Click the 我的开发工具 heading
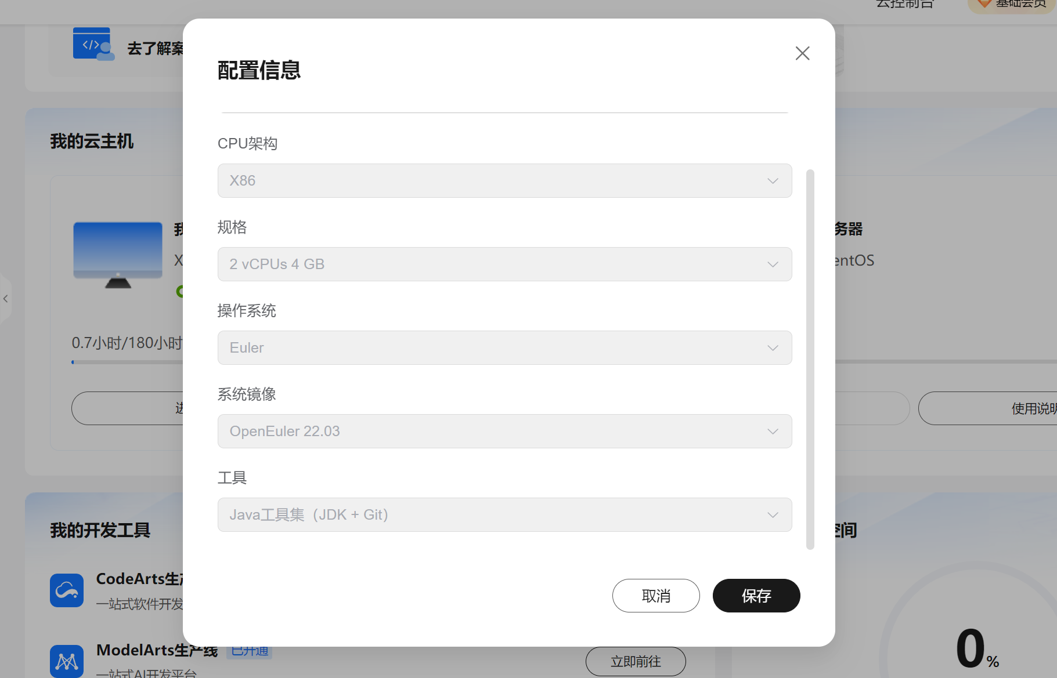The height and width of the screenshot is (678, 1057). pos(100,530)
